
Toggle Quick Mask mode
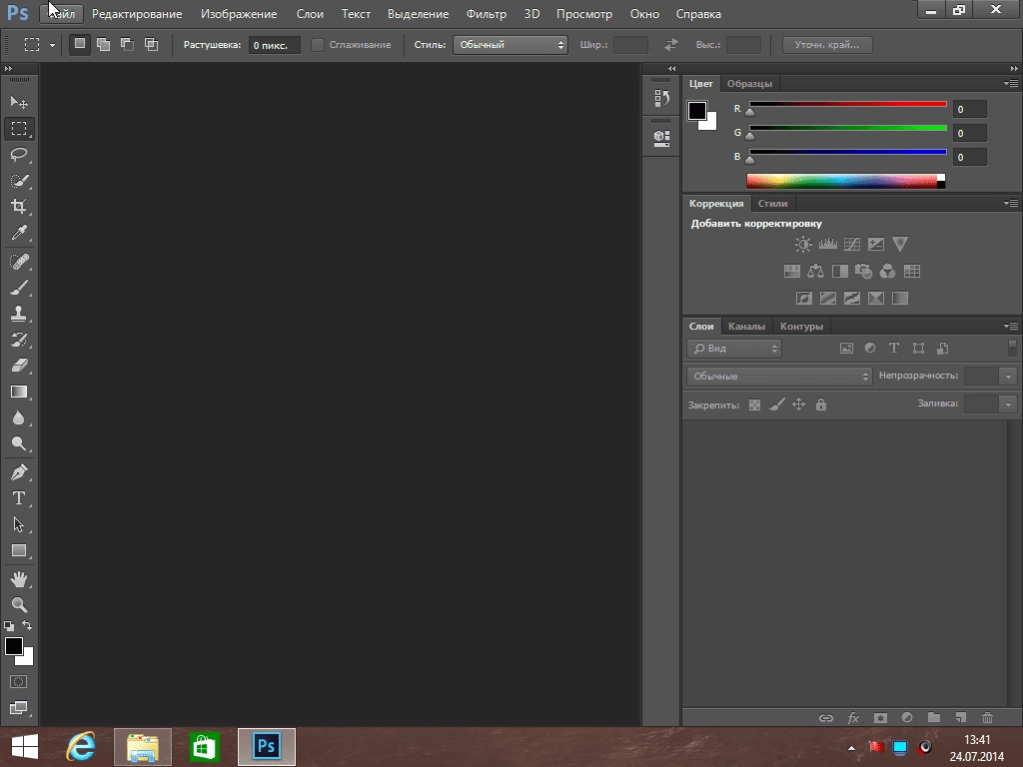pyautogui.click(x=19, y=682)
